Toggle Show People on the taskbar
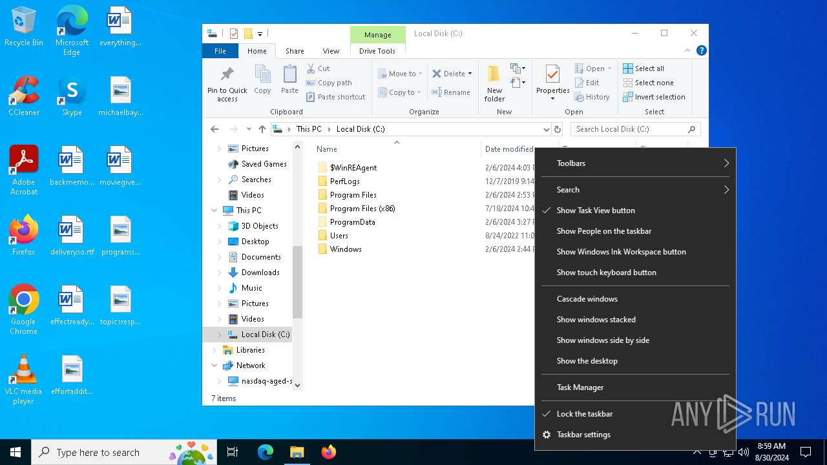The image size is (827, 465). click(x=635, y=231)
